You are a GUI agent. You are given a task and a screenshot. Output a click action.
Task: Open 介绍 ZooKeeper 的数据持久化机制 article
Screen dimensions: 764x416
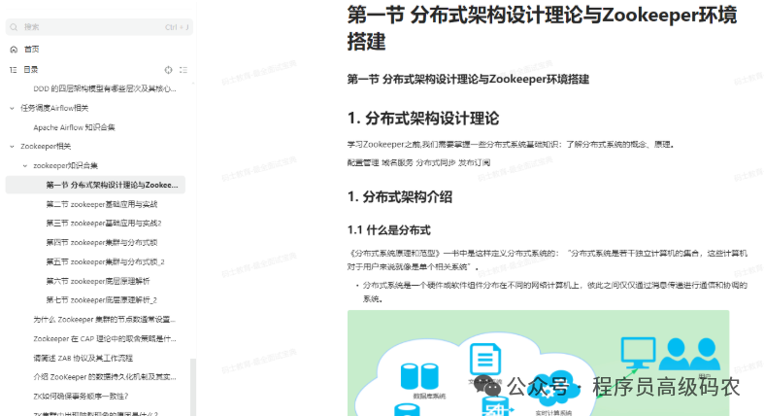tap(104, 377)
